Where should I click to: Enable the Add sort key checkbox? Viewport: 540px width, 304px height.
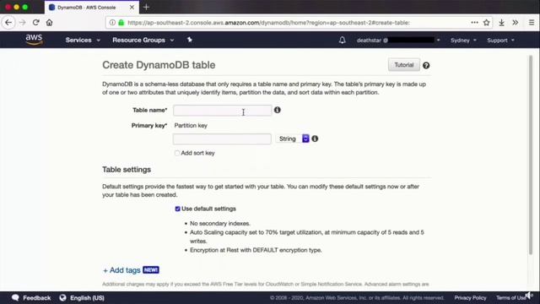[177, 153]
